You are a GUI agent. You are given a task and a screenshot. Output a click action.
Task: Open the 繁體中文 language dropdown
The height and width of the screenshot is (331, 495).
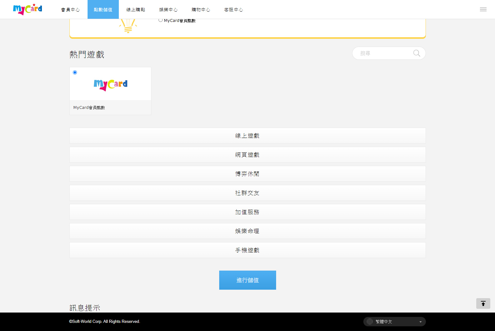point(395,322)
